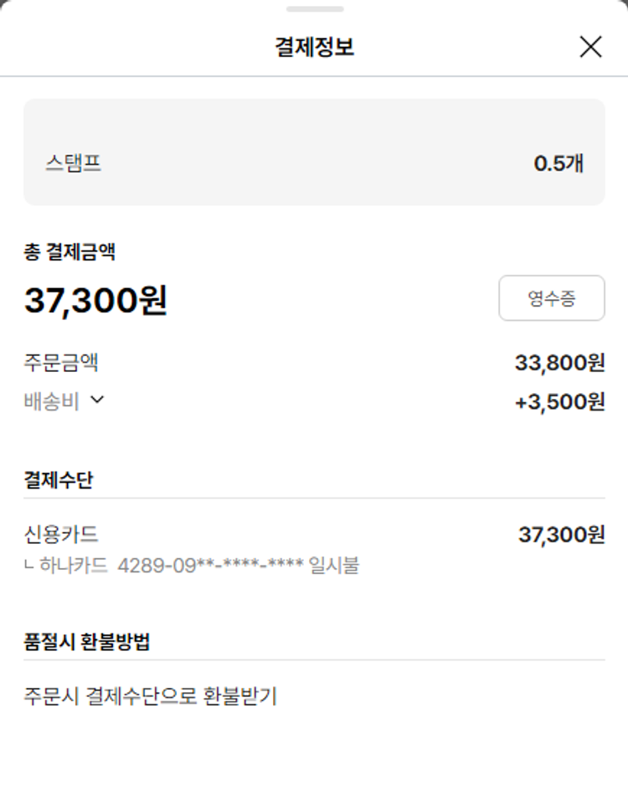The image size is (628, 796).
Task: Expand the 배송비 chevron arrow
Action: tap(97, 400)
